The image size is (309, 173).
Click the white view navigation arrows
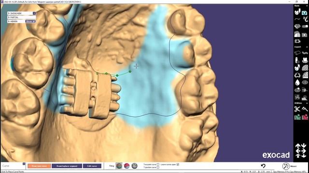pyautogui.click(x=301, y=150)
